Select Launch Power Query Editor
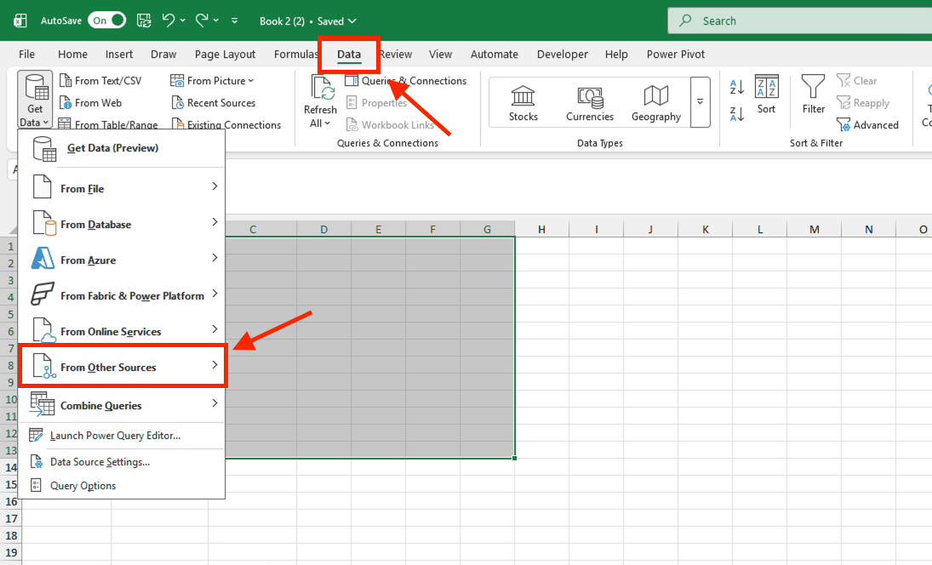The height and width of the screenshot is (565, 932). (121, 436)
